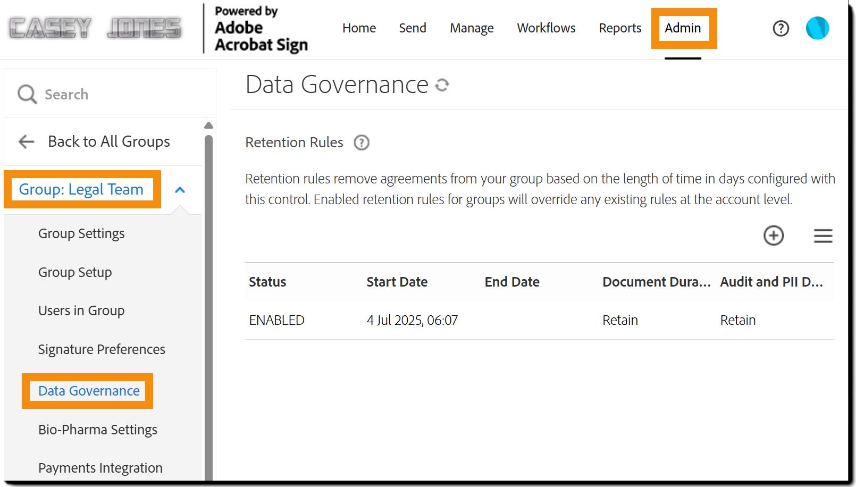The image size is (856, 487).
Task: Go to the Reports tab
Action: [620, 28]
